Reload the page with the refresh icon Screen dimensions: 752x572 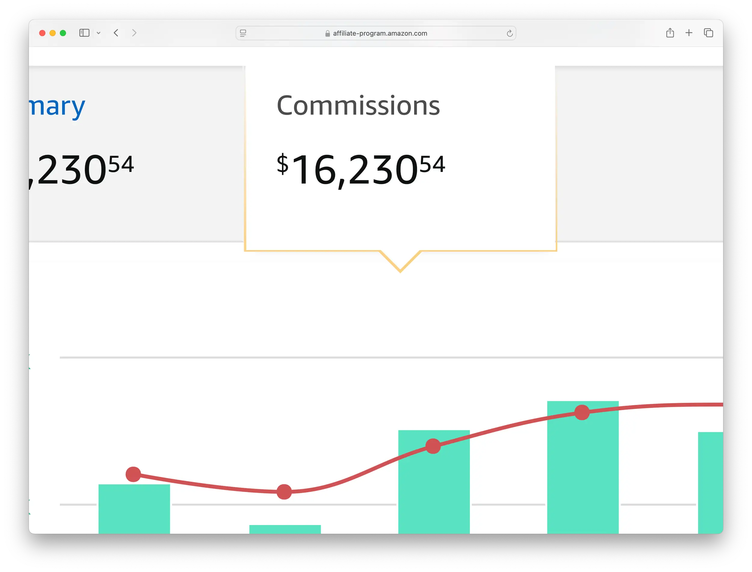[x=509, y=33]
